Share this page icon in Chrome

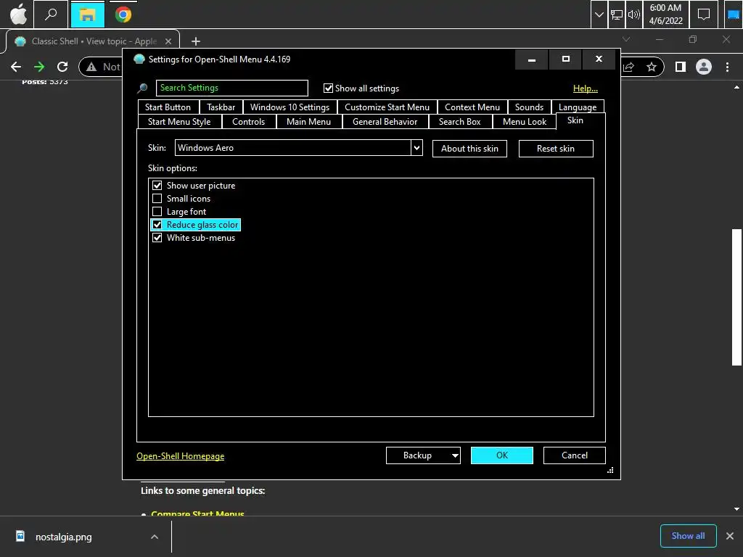click(x=628, y=67)
